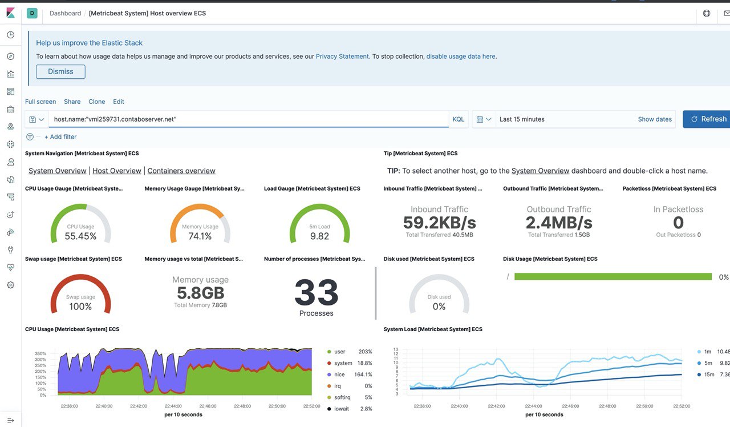Screen dimensions: 730x427
Task: Click the Last 15 minutes time range
Action: coord(522,119)
